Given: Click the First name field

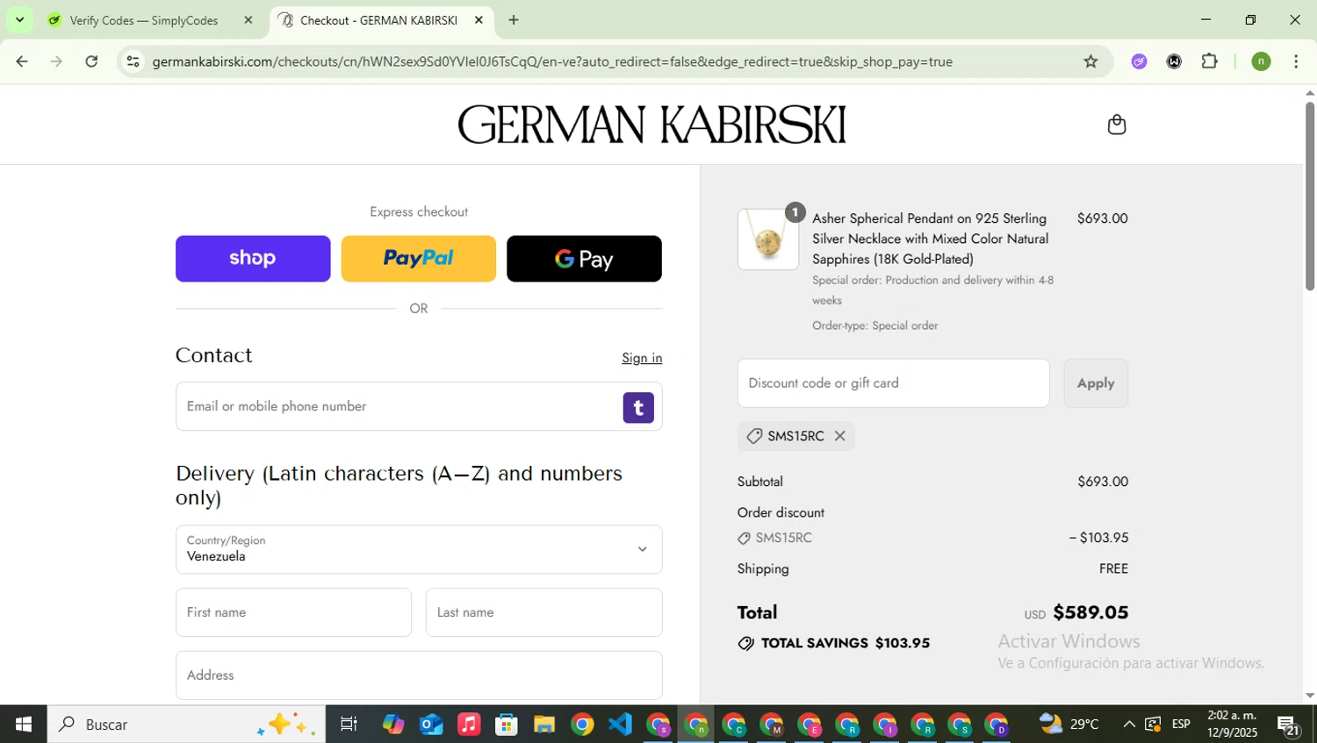Looking at the screenshot, I should 293,612.
